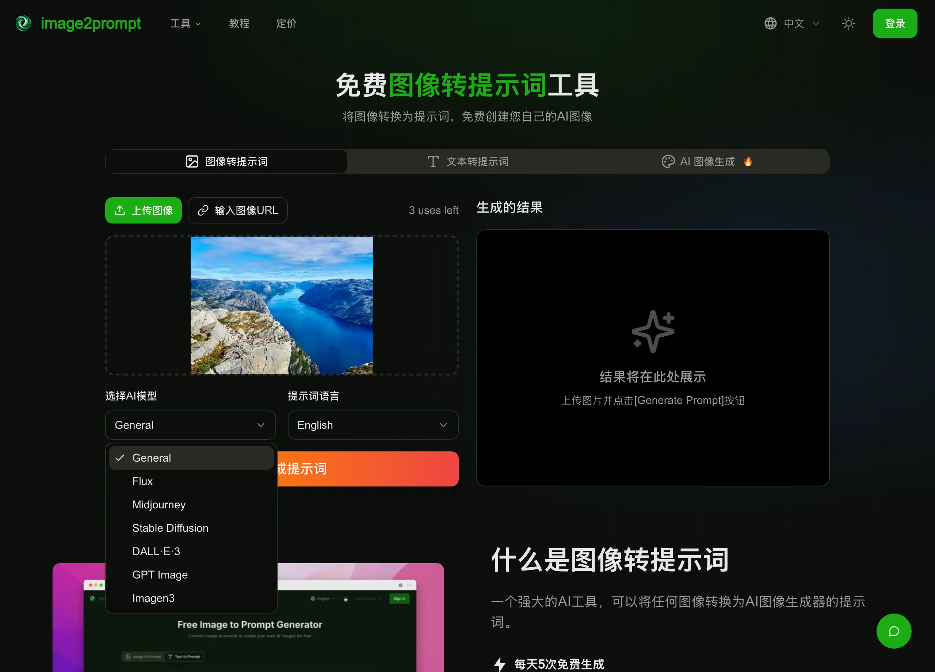The width and height of the screenshot is (935, 672).
Task: Click the globe language icon
Action: (770, 23)
